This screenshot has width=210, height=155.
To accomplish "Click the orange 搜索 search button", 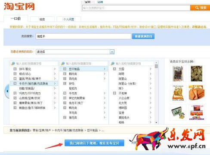I will click(x=200, y=8).
